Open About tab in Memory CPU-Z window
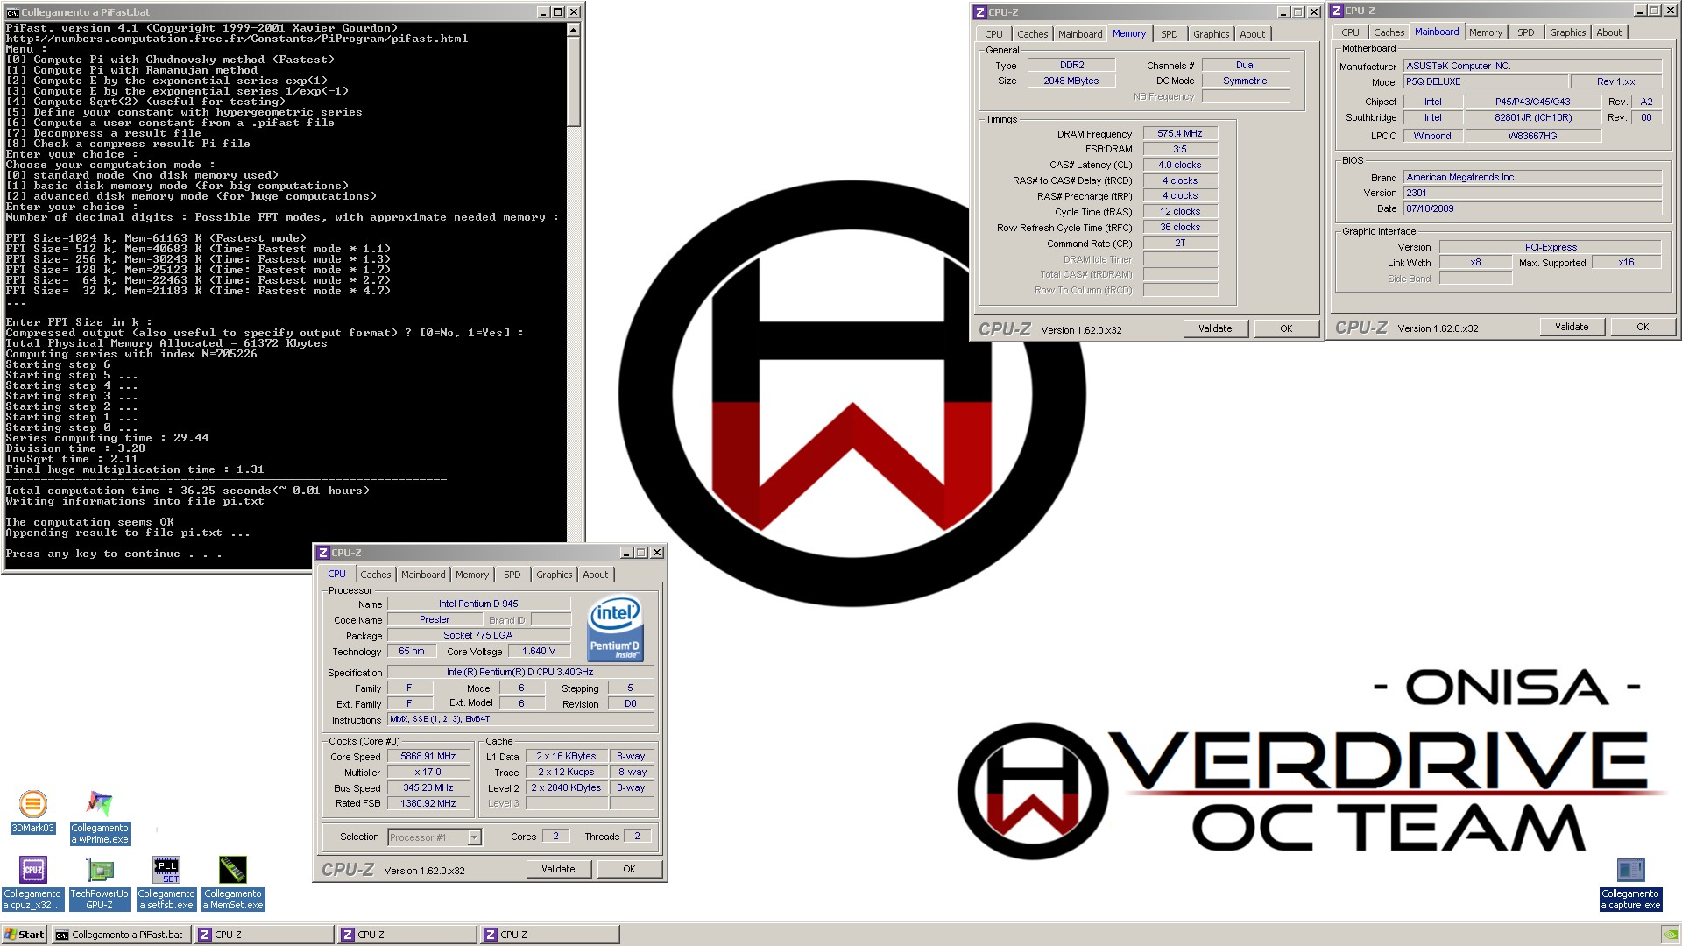The height and width of the screenshot is (946, 1682). [1253, 34]
